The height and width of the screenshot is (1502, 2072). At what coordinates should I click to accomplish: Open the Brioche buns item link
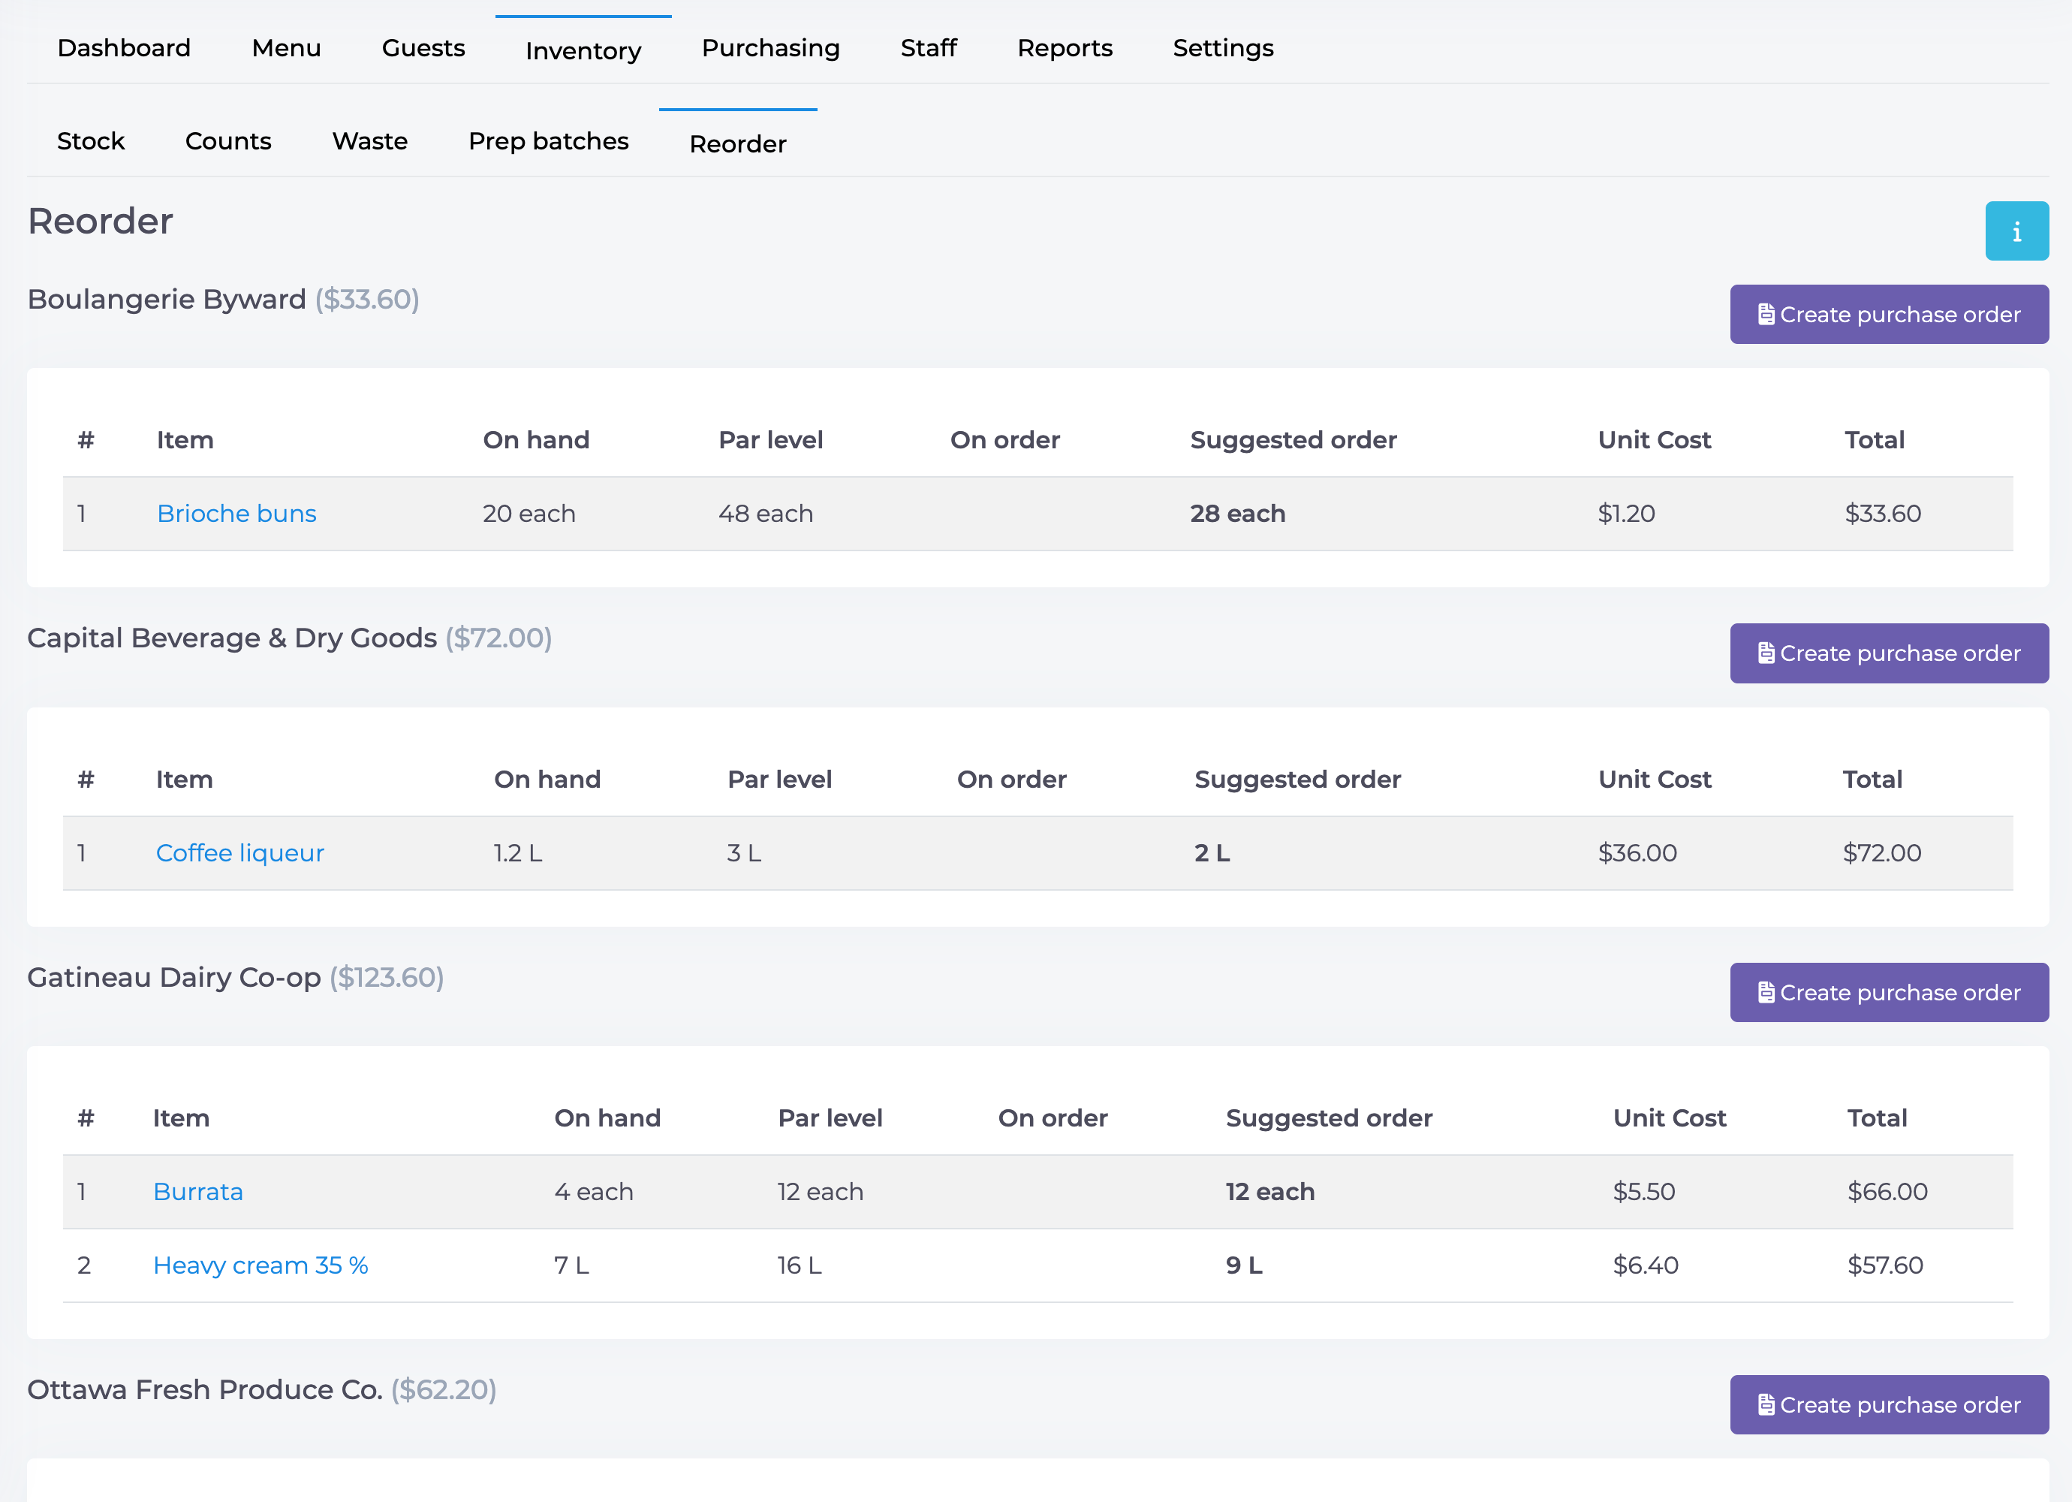tap(236, 514)
